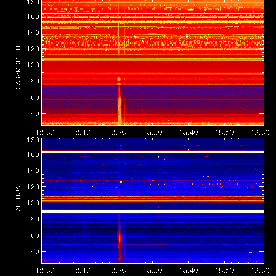Click 18:10 time label under Palehua plot

(x=81, y=270)
